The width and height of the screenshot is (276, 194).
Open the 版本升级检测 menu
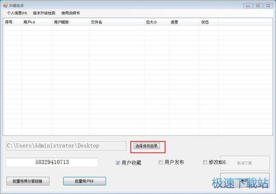point(44,13)
